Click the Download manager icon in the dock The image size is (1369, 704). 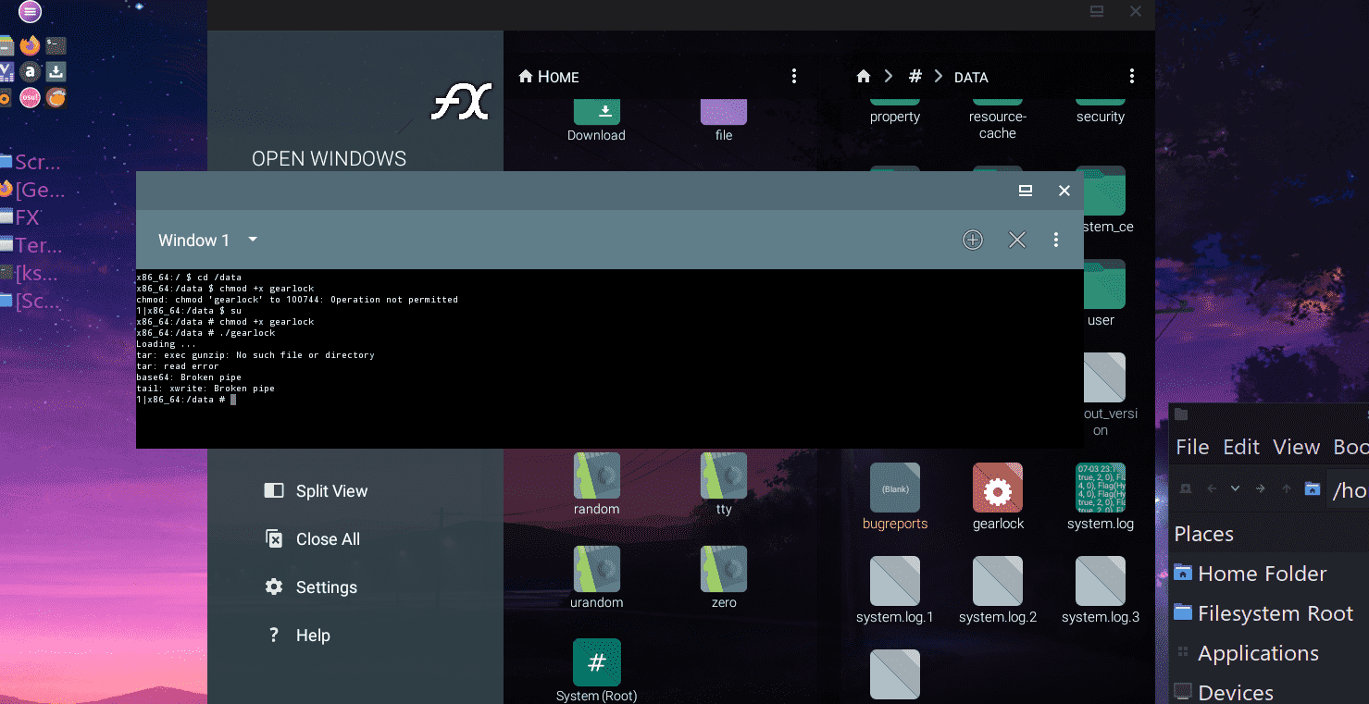(56, 71)
